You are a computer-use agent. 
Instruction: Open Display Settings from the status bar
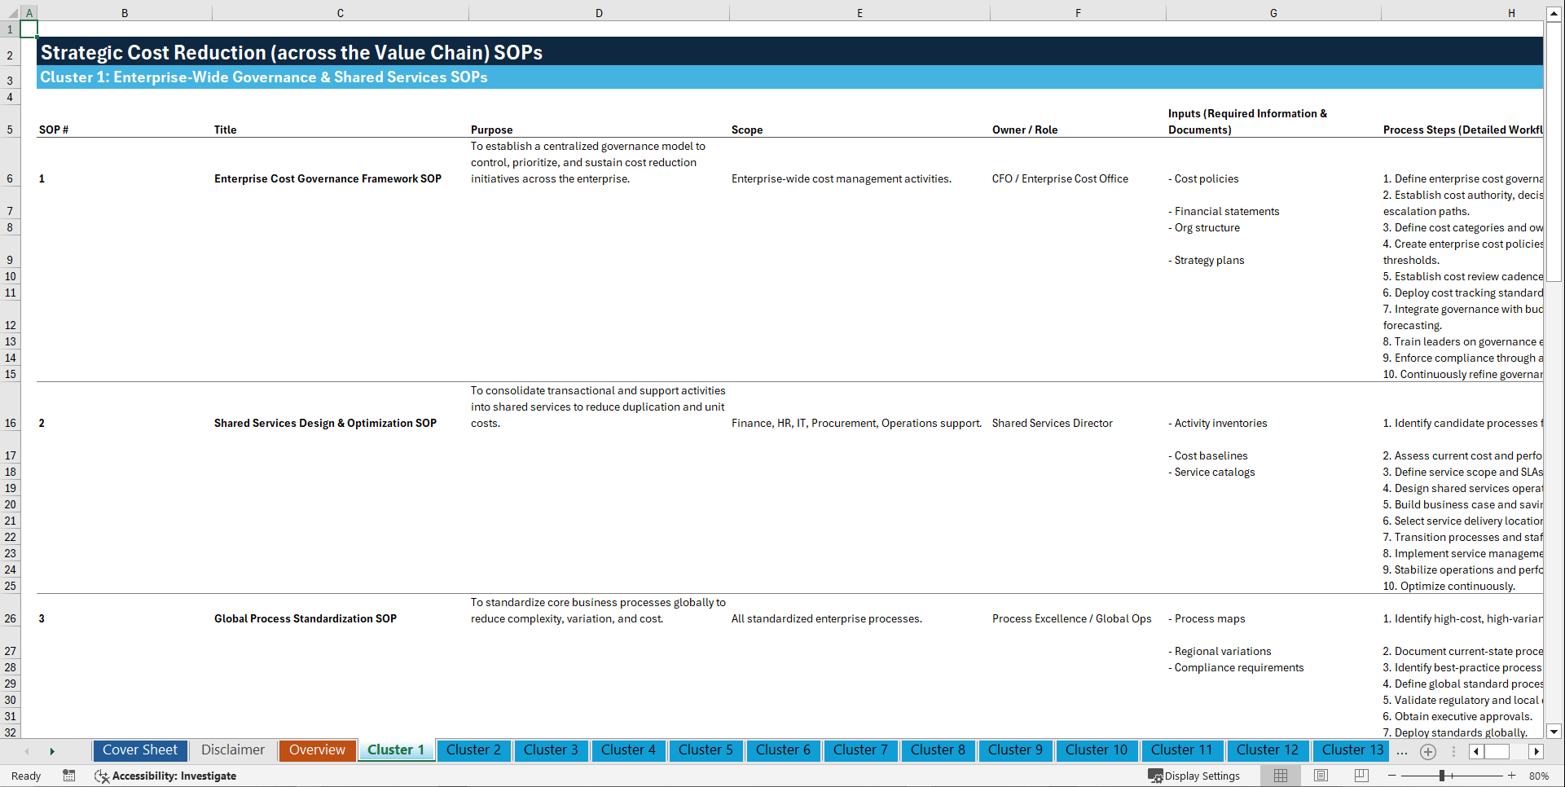click(1194, 776)
